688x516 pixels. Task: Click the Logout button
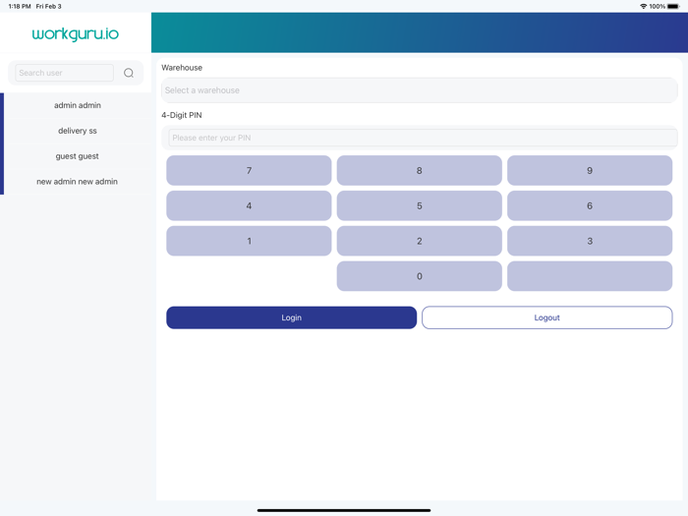click(x=547, y=317)
